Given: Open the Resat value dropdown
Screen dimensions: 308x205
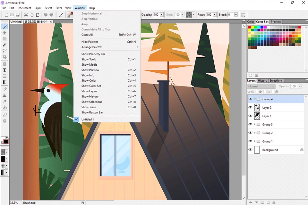Looking at the screenshot, I should tap(215, 15).
